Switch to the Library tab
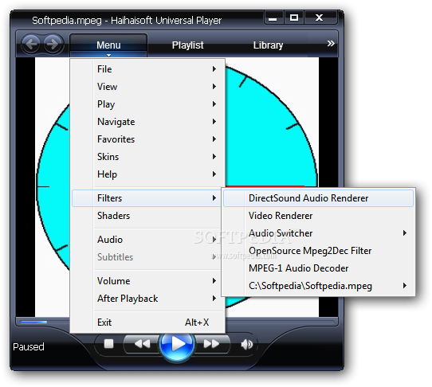The width and height of the screenshot is (432, 387). pos(268,45)
